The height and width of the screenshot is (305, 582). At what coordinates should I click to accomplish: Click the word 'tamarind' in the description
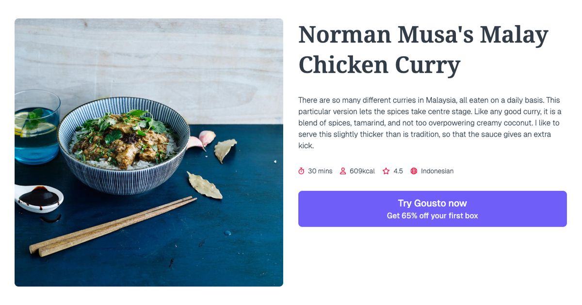tap(369, 122)
